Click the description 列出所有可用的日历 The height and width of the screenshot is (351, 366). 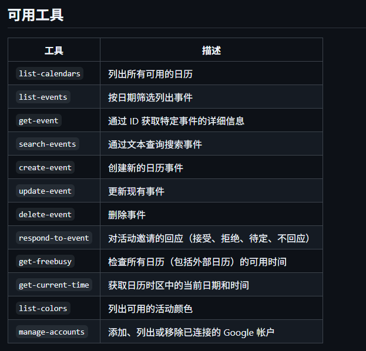coord(150,74)
